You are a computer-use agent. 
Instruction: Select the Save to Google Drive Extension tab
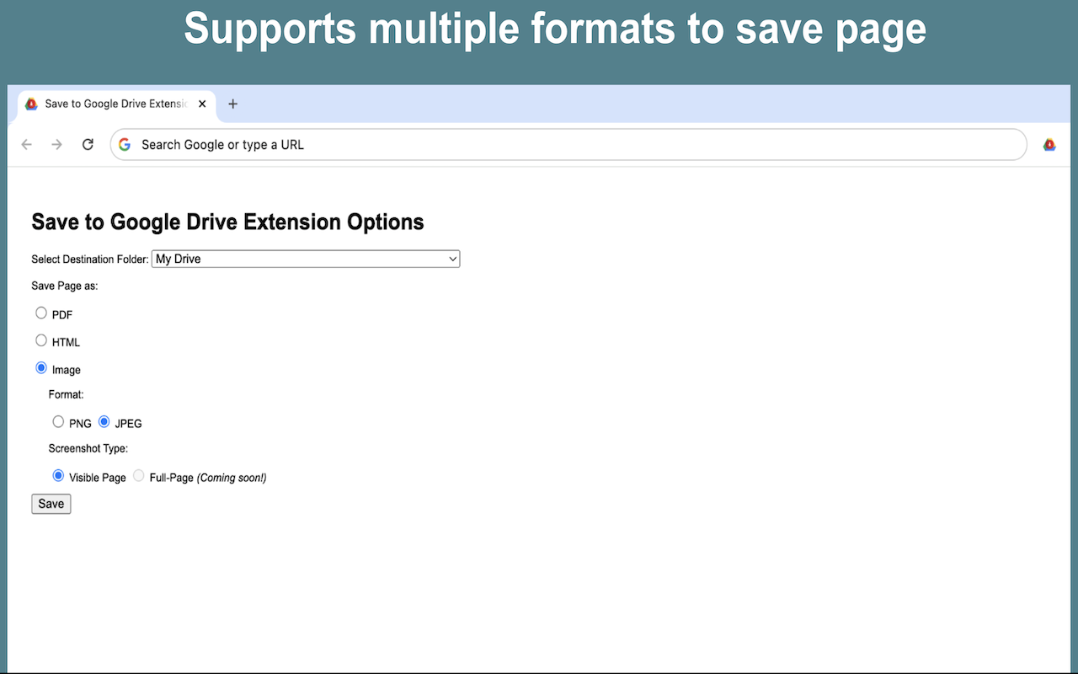pos(116,104)
